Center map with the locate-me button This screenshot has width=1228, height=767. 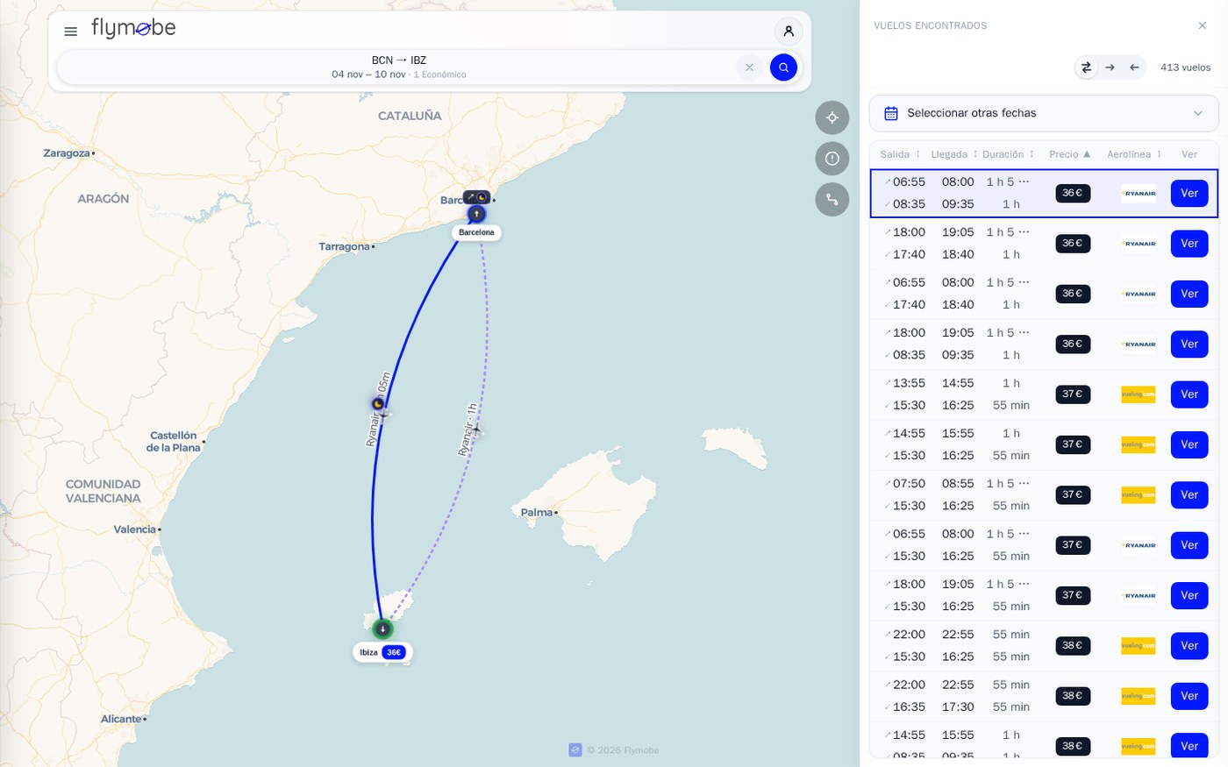tap(832, 117)
